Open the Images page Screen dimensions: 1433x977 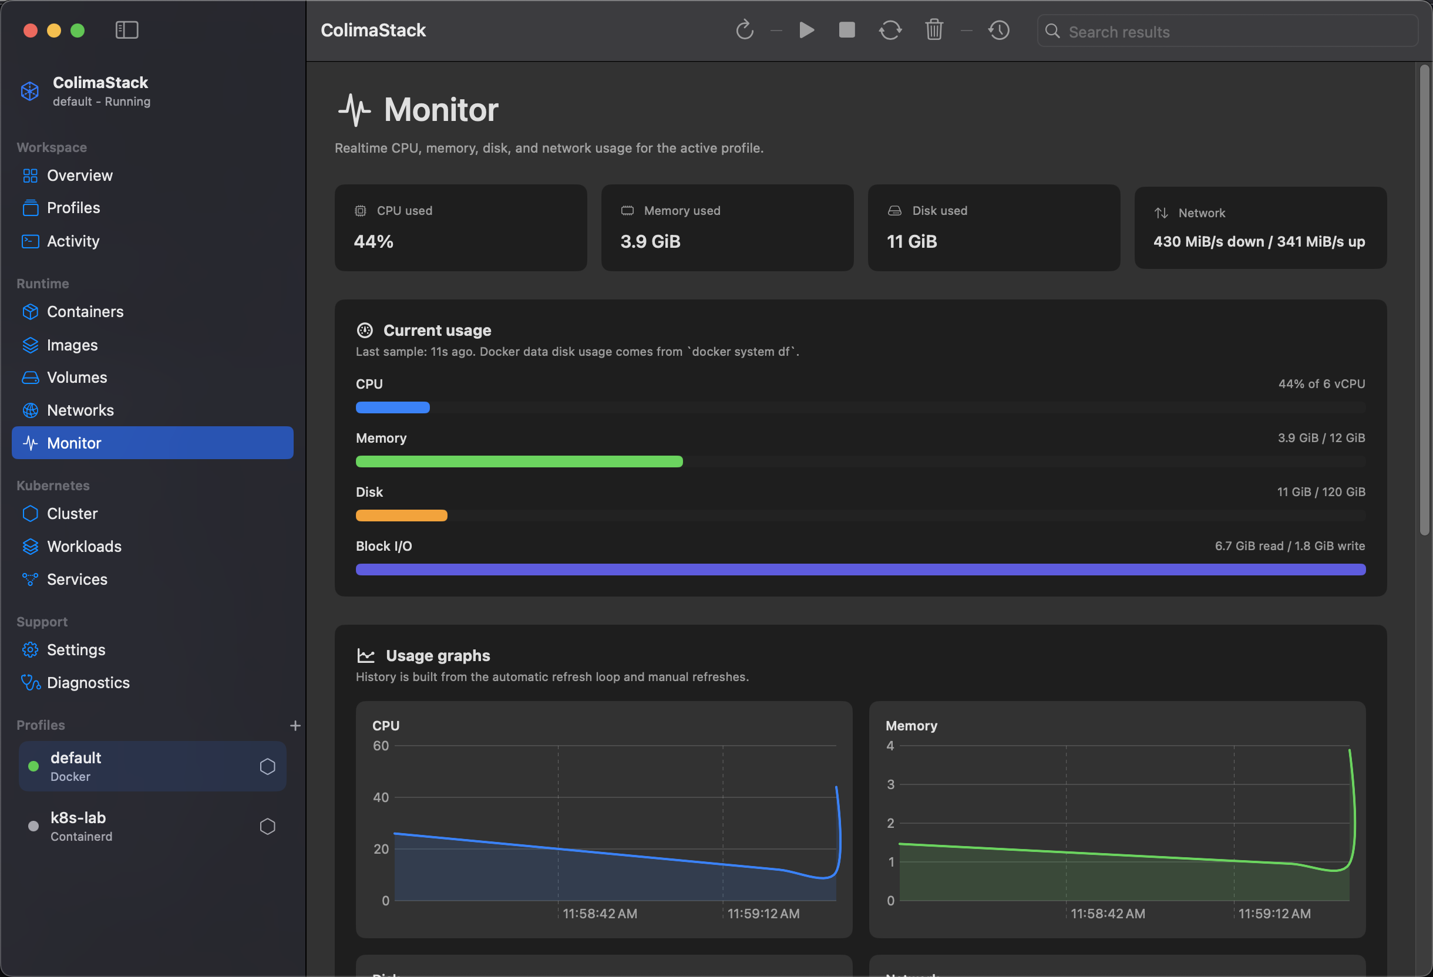tap(152, 345)
